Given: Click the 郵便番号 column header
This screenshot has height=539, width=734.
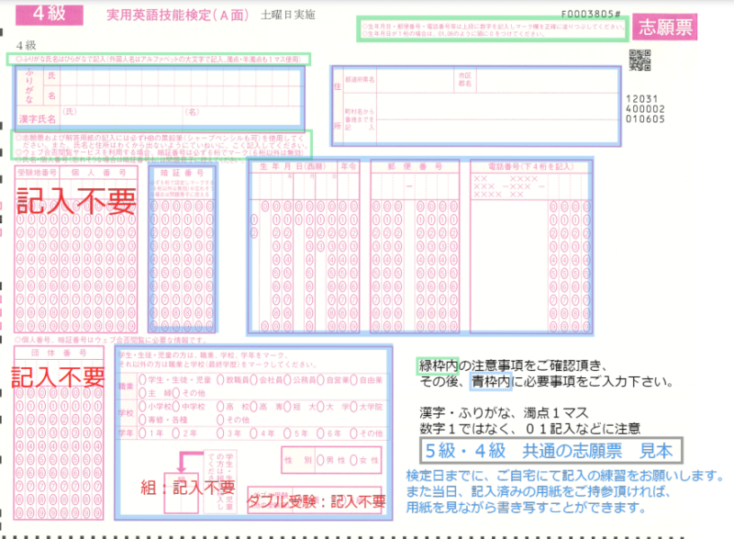Looking at the screenshot, I should (408, 167).
